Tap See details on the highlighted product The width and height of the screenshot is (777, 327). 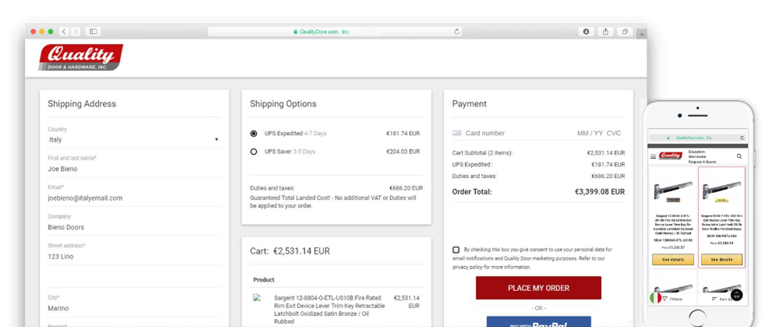(721, 260)
